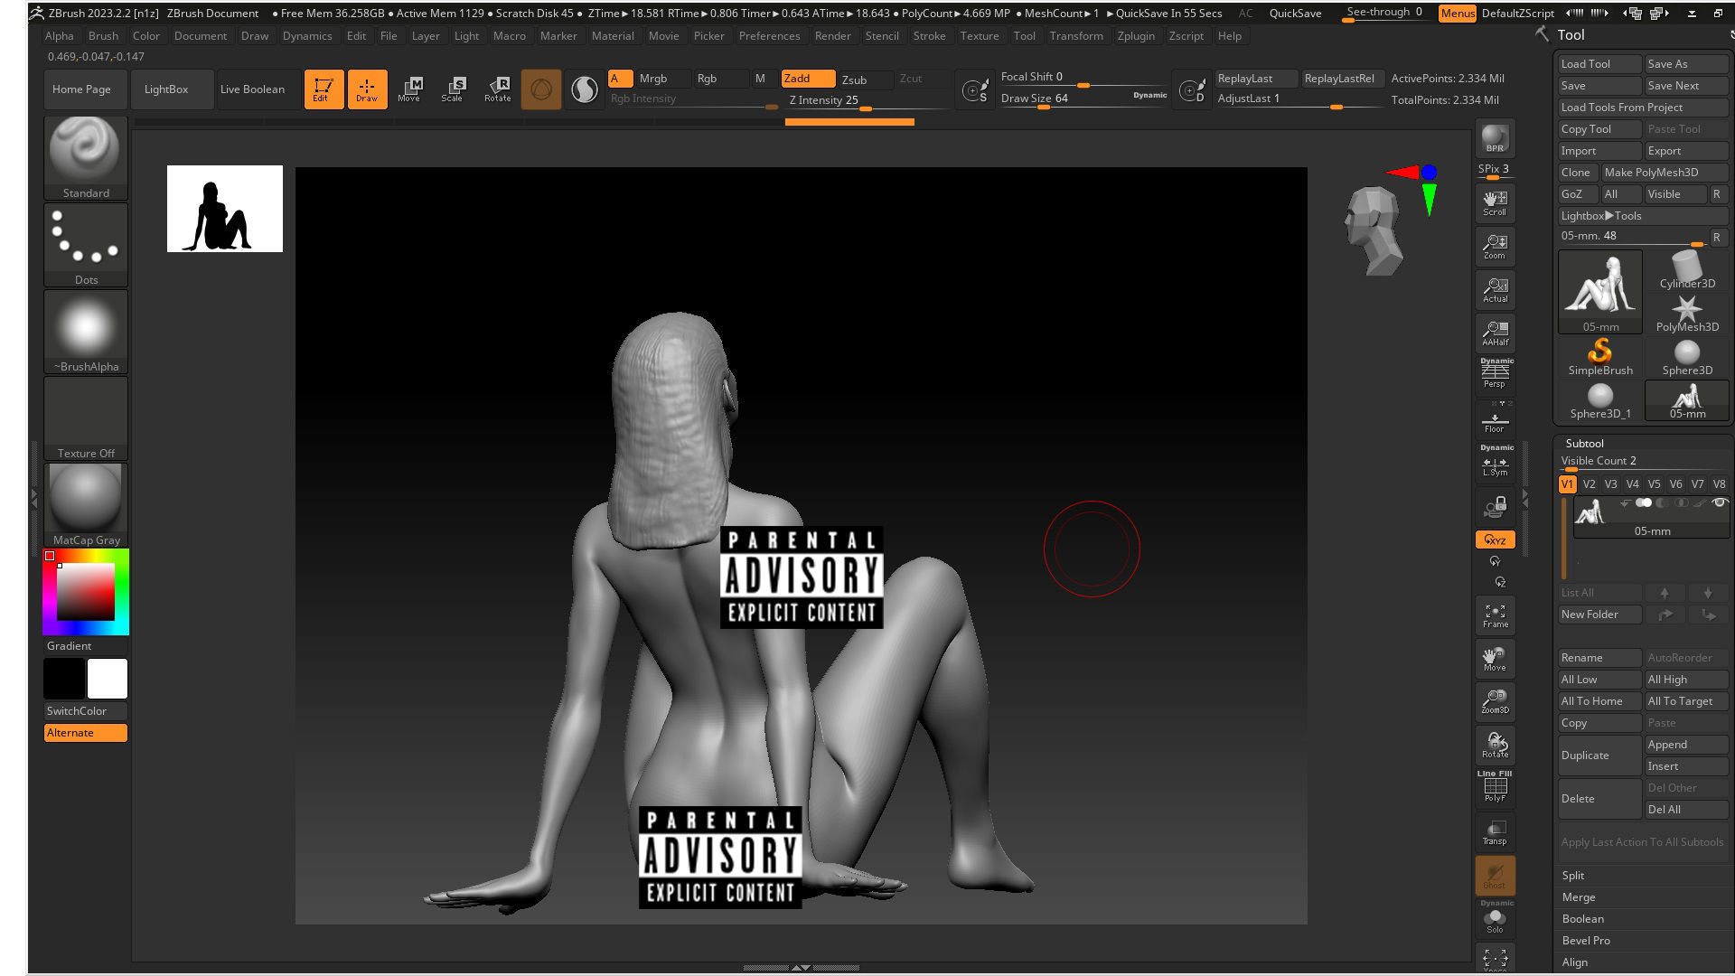Open the Dots stroke selector
Image resolution: width=1735 pixels, height=976 pixels.
pyautogui.click(x=86, y=244)
